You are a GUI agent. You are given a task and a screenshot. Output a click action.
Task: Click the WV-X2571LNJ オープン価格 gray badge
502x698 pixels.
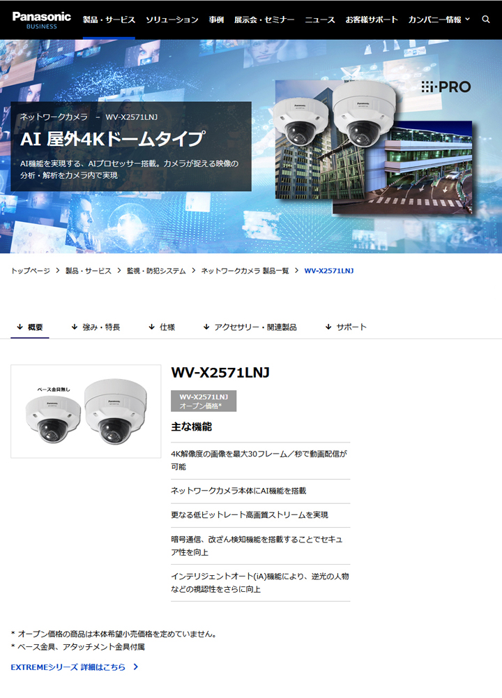click(204, 401)
